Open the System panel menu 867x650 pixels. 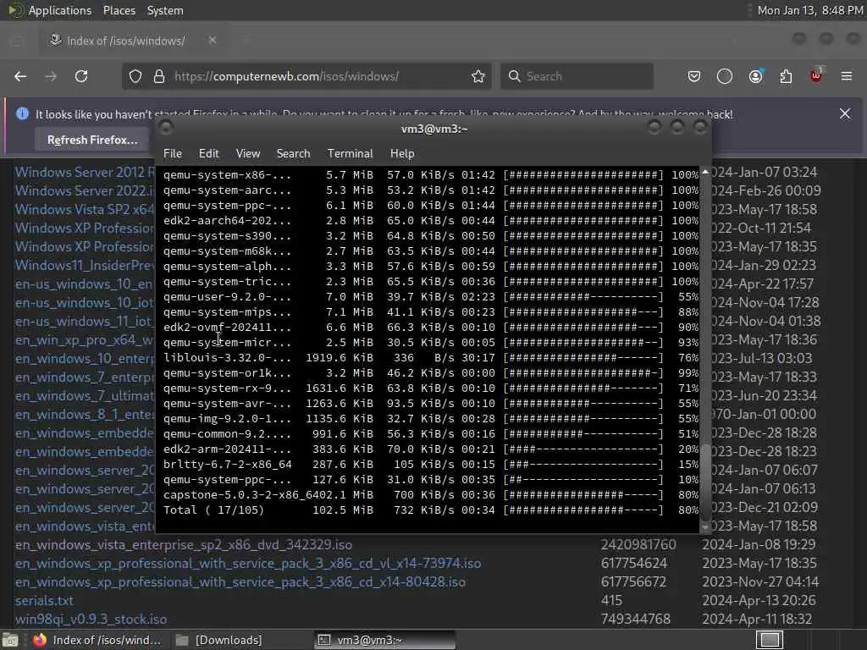[165, 10]
